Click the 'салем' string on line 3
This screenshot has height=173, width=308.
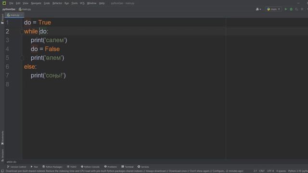click(55, 40)
